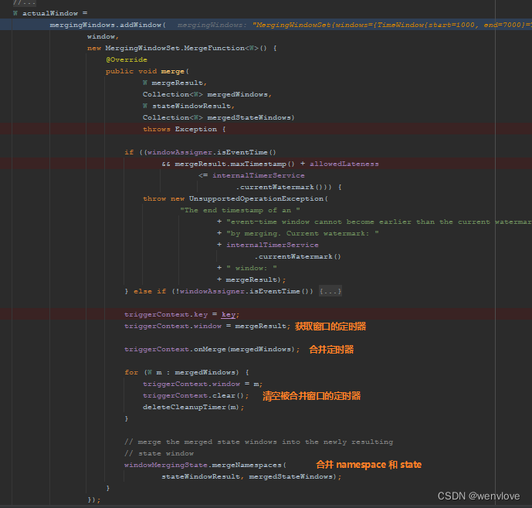Click the string " window: "

coord(252,268)
